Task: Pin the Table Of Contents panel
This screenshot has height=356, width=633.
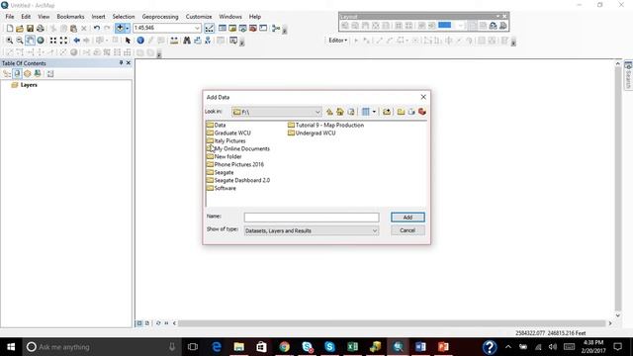Action: pyautogui.click(x=121, y=63)
